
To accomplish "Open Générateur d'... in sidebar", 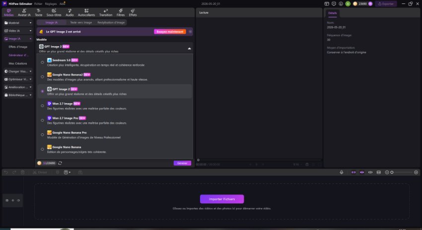I will 18,55.
